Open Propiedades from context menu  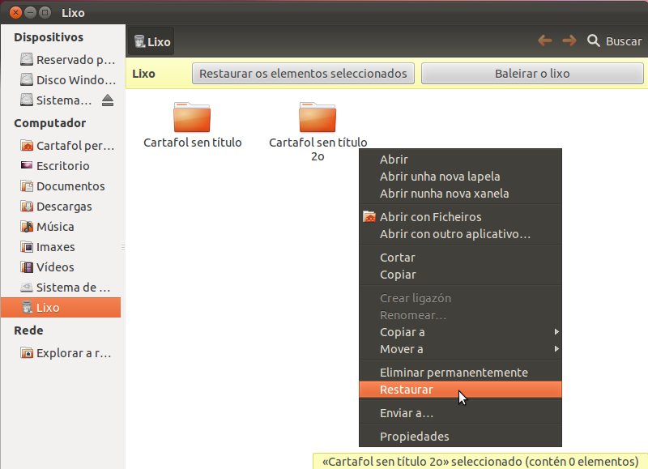(460, 437)
